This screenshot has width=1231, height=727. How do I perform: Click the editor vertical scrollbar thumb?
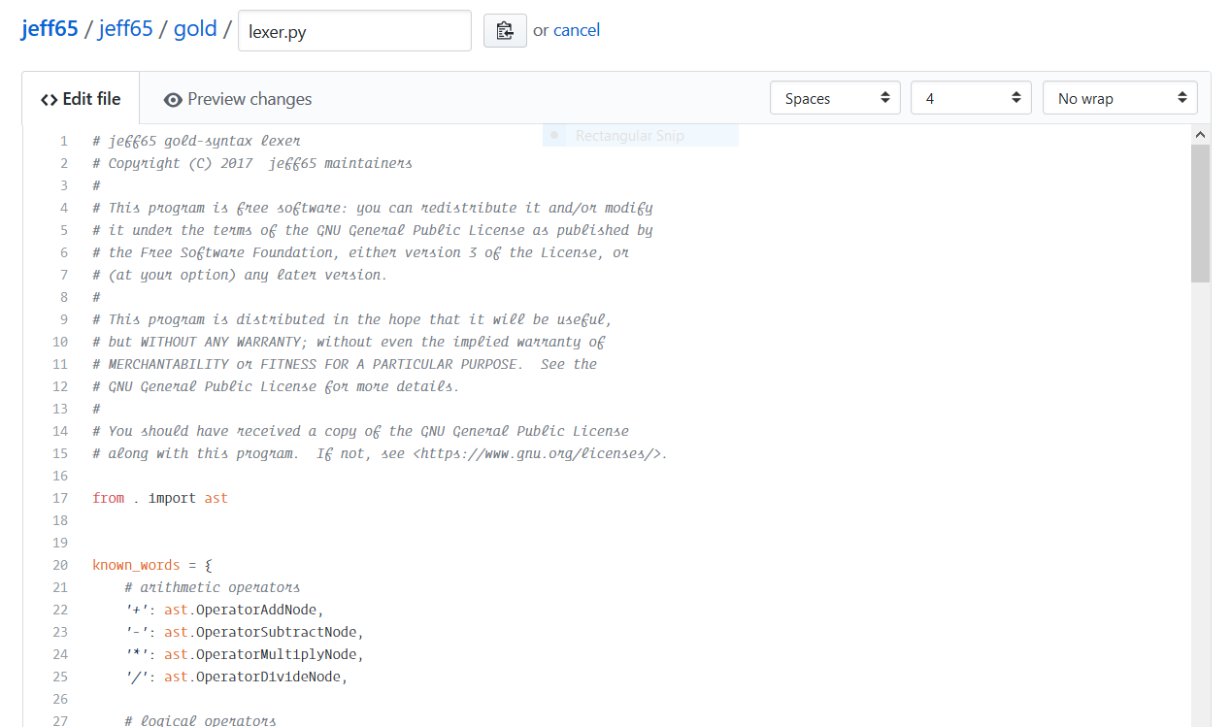coord(1200,214)
